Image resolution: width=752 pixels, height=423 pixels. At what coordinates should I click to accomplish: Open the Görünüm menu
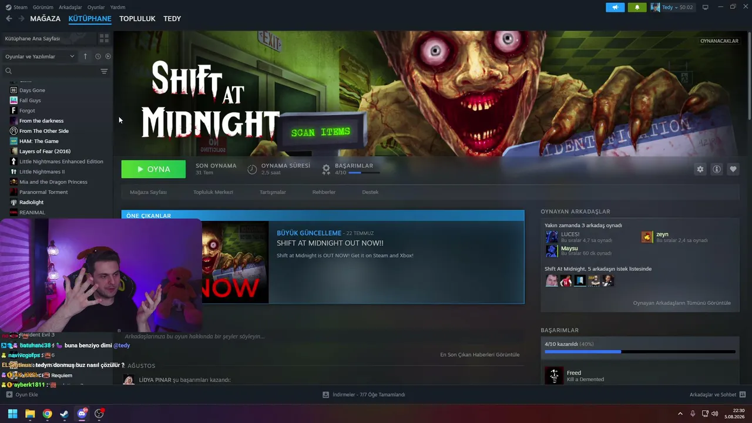tap(43, 7)
